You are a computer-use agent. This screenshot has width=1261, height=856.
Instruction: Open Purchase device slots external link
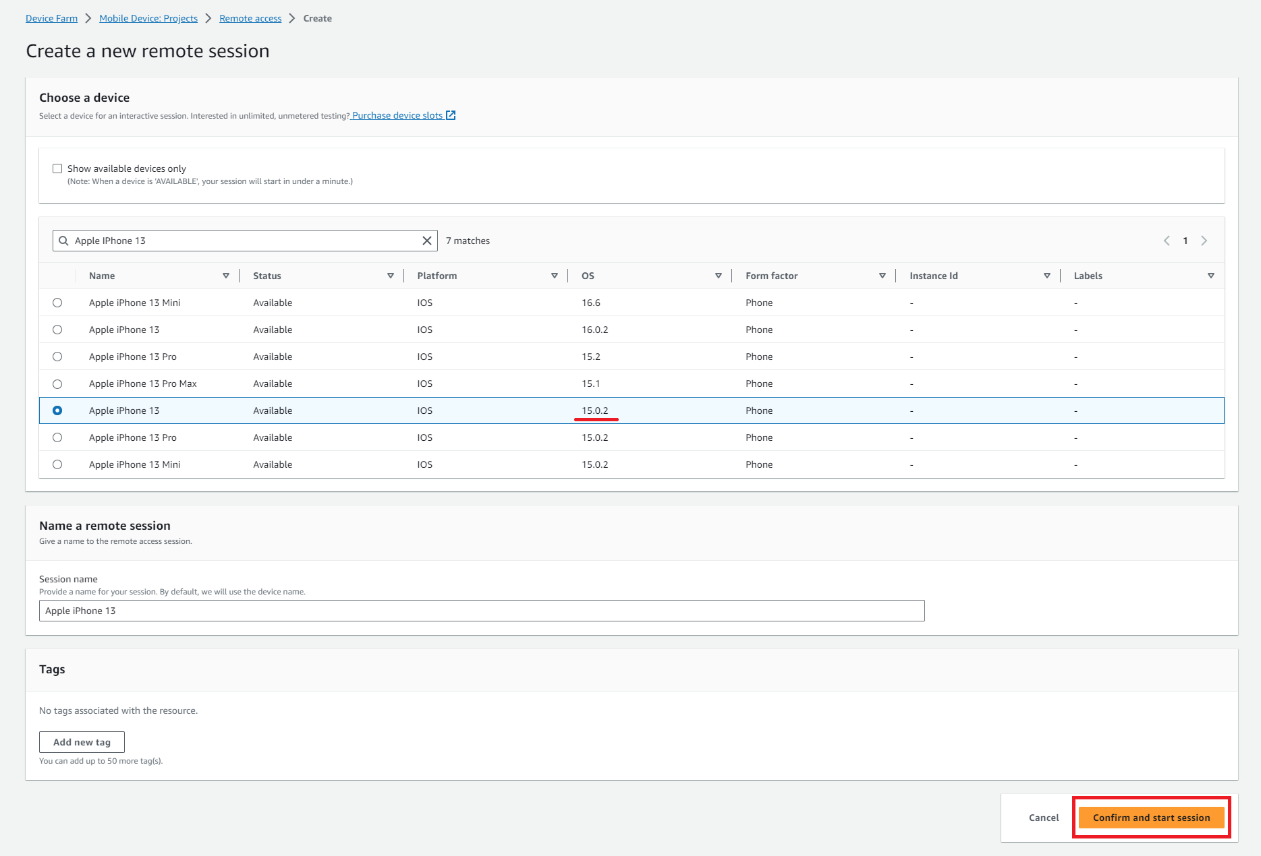tap(403, 115)
